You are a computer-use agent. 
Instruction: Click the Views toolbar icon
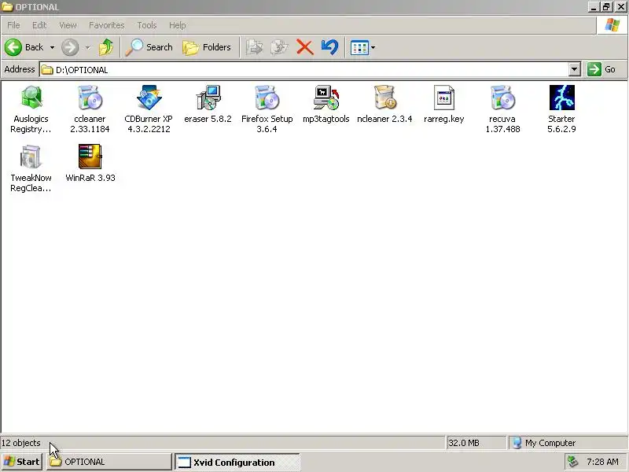[x=359, y=48]
